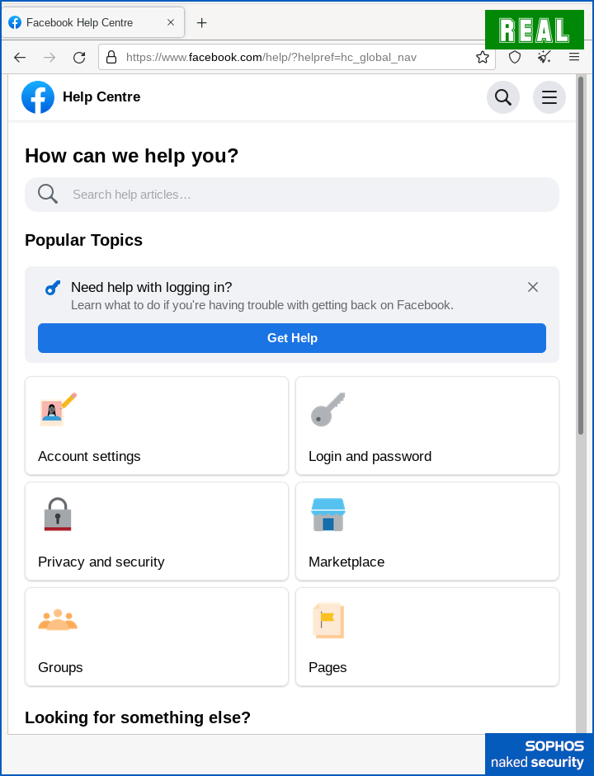Reload the page in the browser toolbar
Viewport: 594px width, 776px height.
pyautogui.click(x=79, y=57)
